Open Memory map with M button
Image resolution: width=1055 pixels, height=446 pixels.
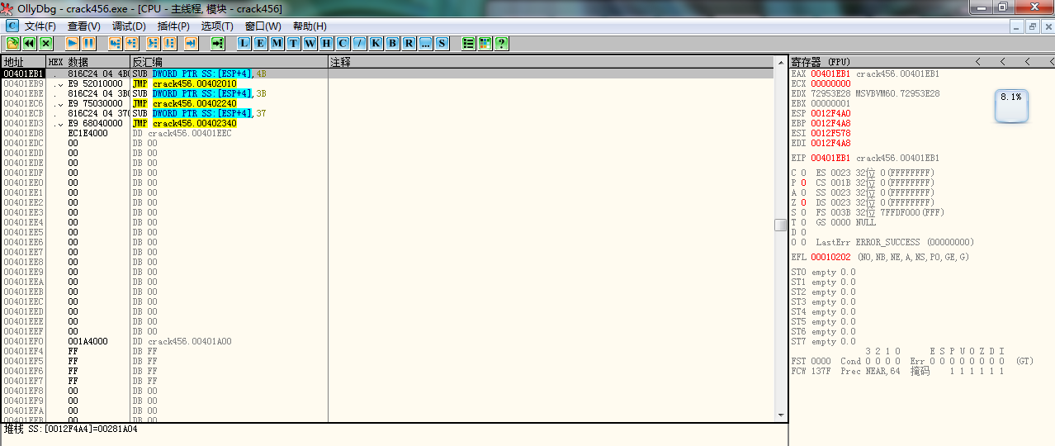pyautogui.click(x=277, y=43)
